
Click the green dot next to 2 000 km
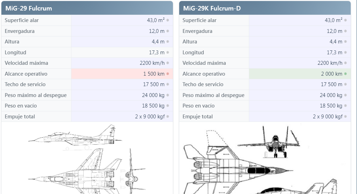345,74
